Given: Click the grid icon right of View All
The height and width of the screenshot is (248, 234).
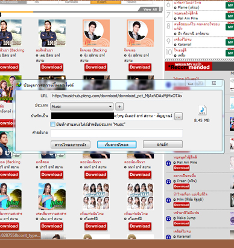Looking at the screenshot, I should click(x=161, y=9).
